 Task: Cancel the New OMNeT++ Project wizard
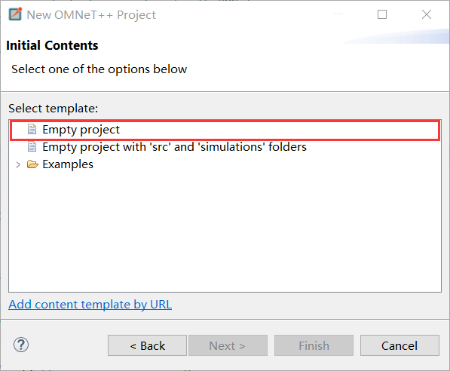[399, 345]
